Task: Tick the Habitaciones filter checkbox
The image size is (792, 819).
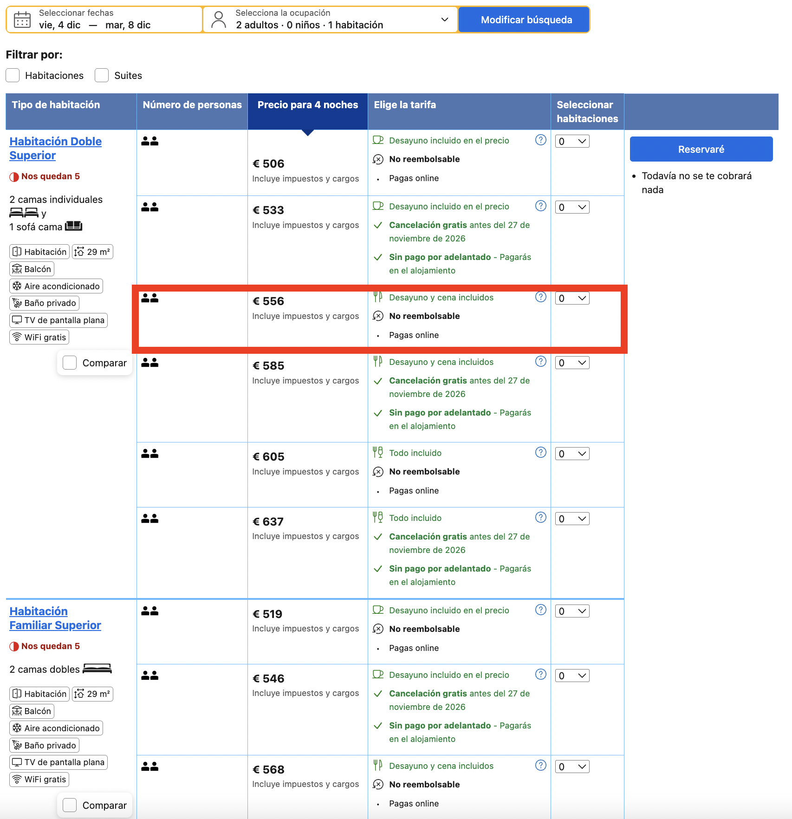Action: 13,75
